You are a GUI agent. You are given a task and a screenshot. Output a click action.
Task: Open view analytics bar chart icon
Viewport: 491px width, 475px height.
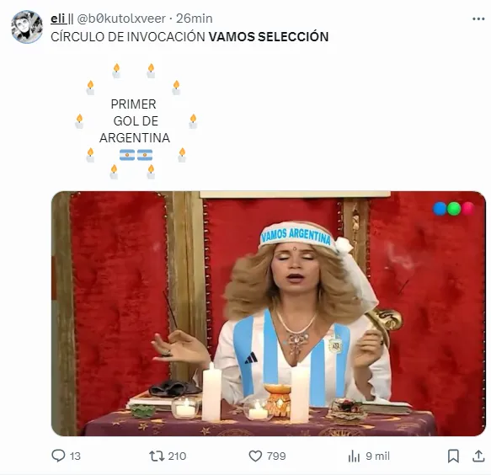coord(354,456)
